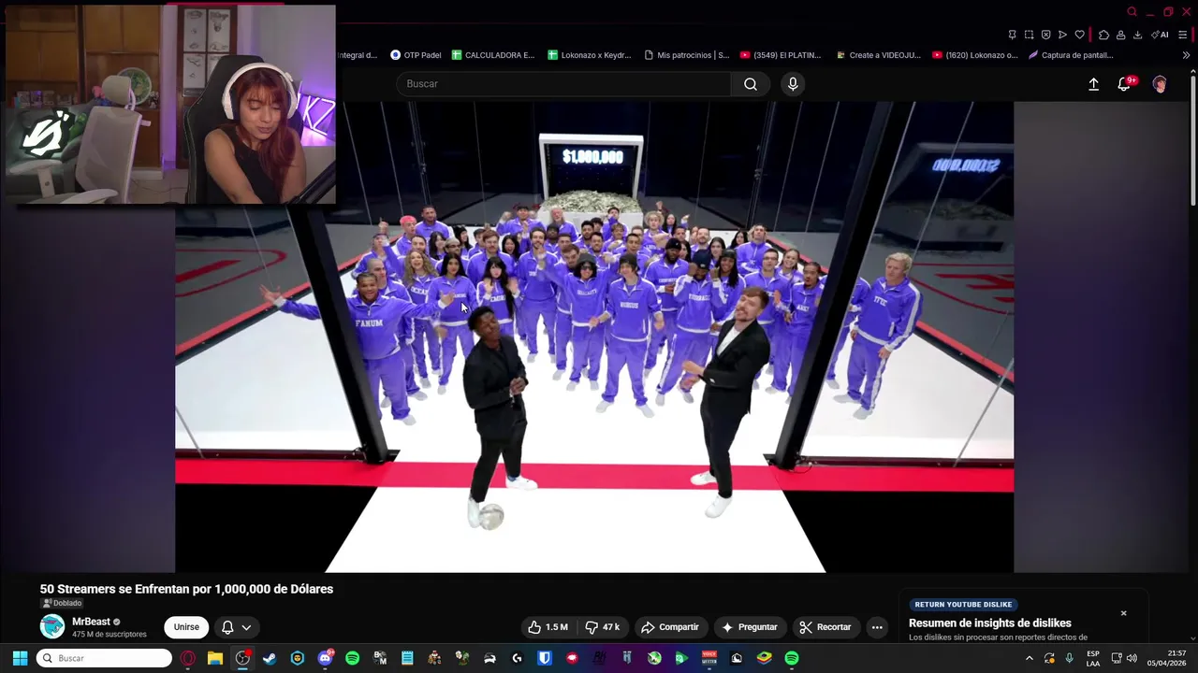The width and height of the screenshot is (1198, 673).
Task: Open Bitwarden shield icon in taskbar
Action: click(x=544, y=658)
